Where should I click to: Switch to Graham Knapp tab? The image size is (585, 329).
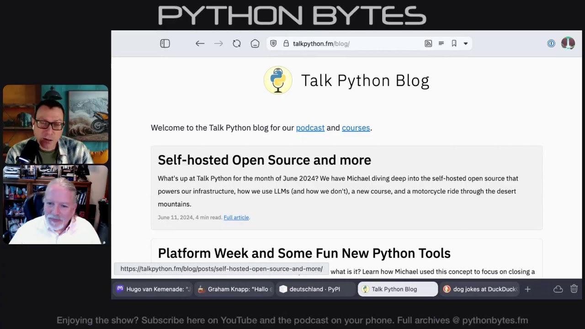click(x=235, y=289)
